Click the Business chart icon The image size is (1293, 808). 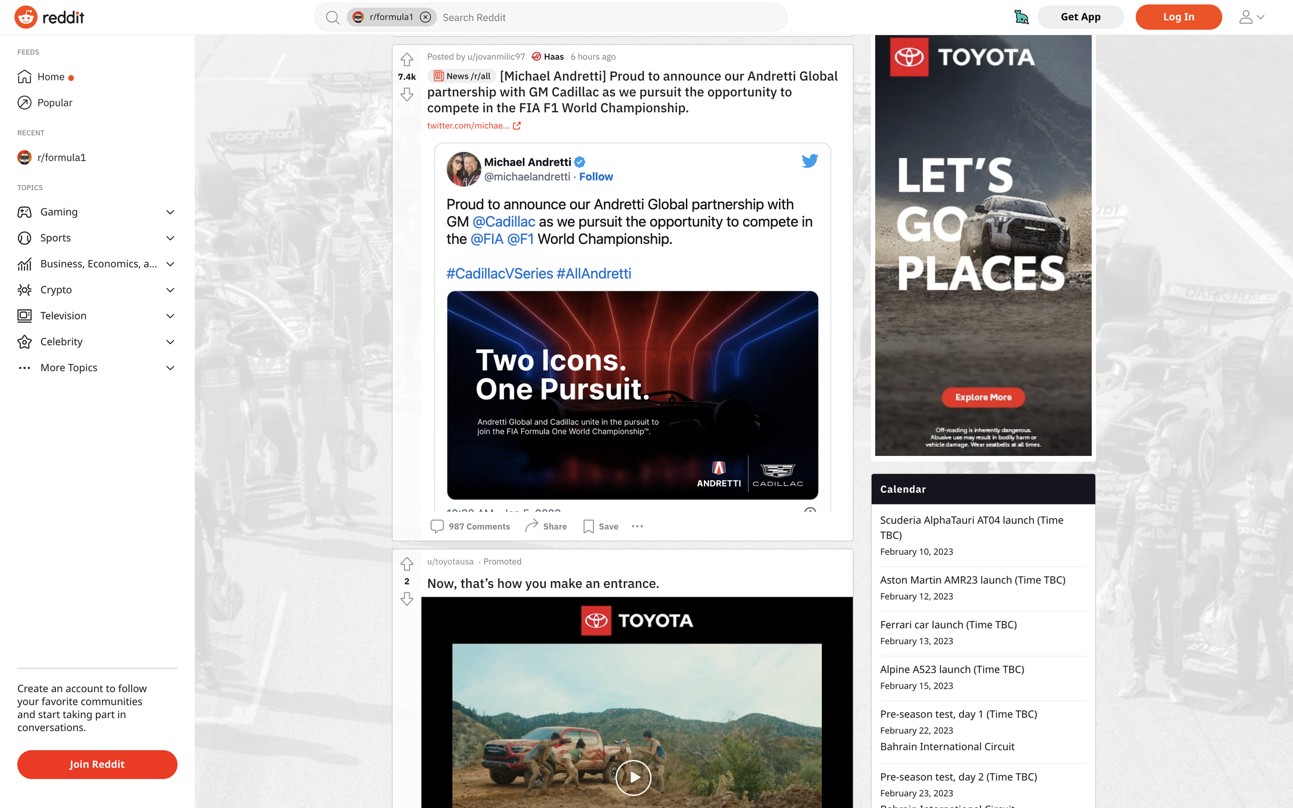tap(25, 264)
